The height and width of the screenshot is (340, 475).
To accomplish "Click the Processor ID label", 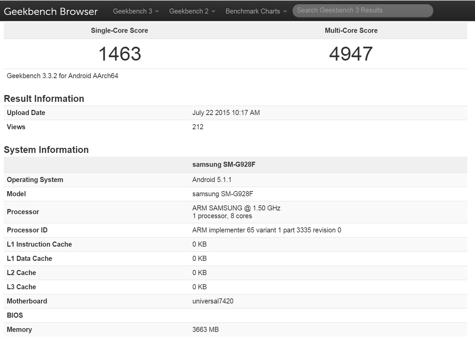I will [27, 230].
